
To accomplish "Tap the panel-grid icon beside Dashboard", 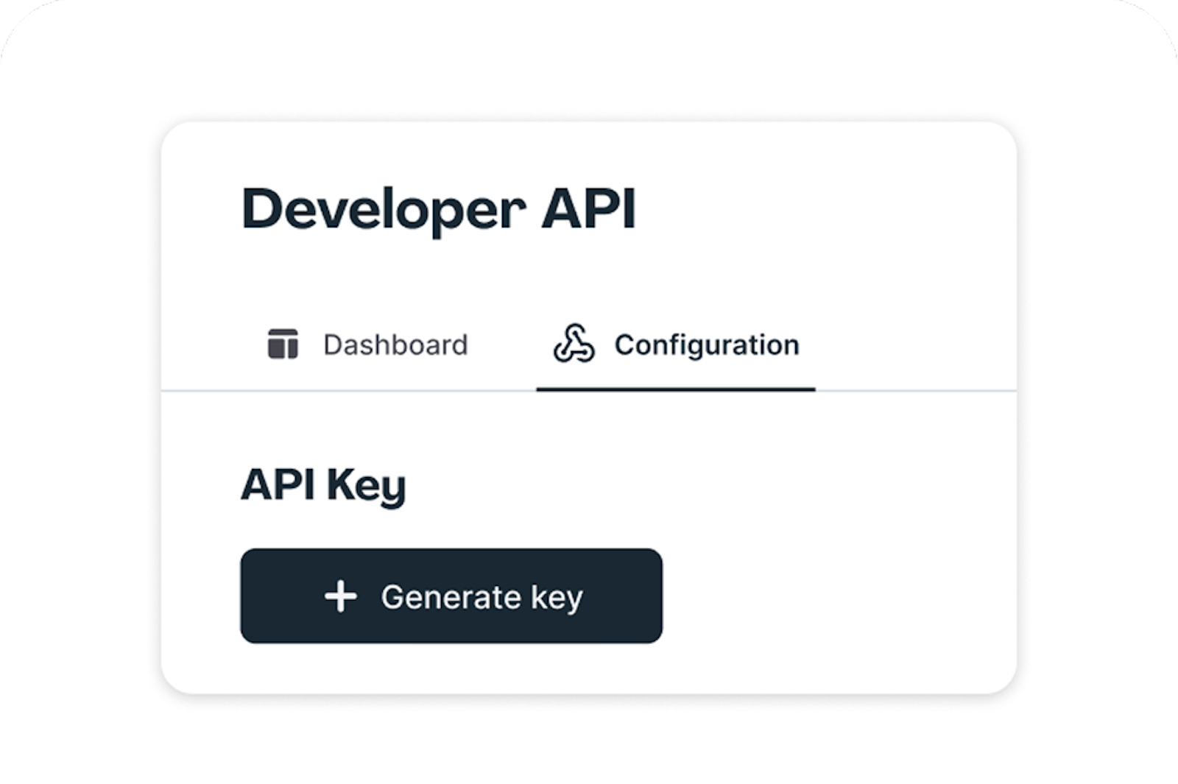I will pyautogui.click(x=283, y=345).
